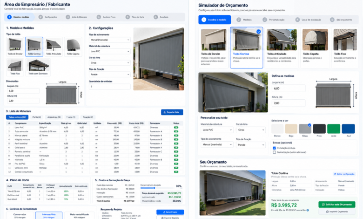Viewport: 363px width, 219px height.
Task: Pick the Preto color swatch
Action: click(x=319, y=129)
